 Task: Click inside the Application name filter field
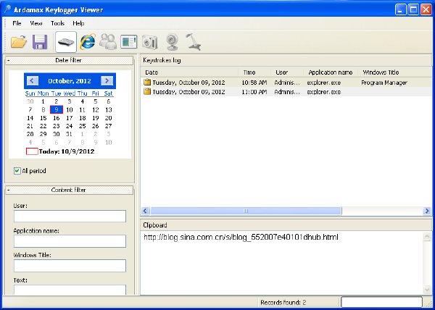[70, 241]
